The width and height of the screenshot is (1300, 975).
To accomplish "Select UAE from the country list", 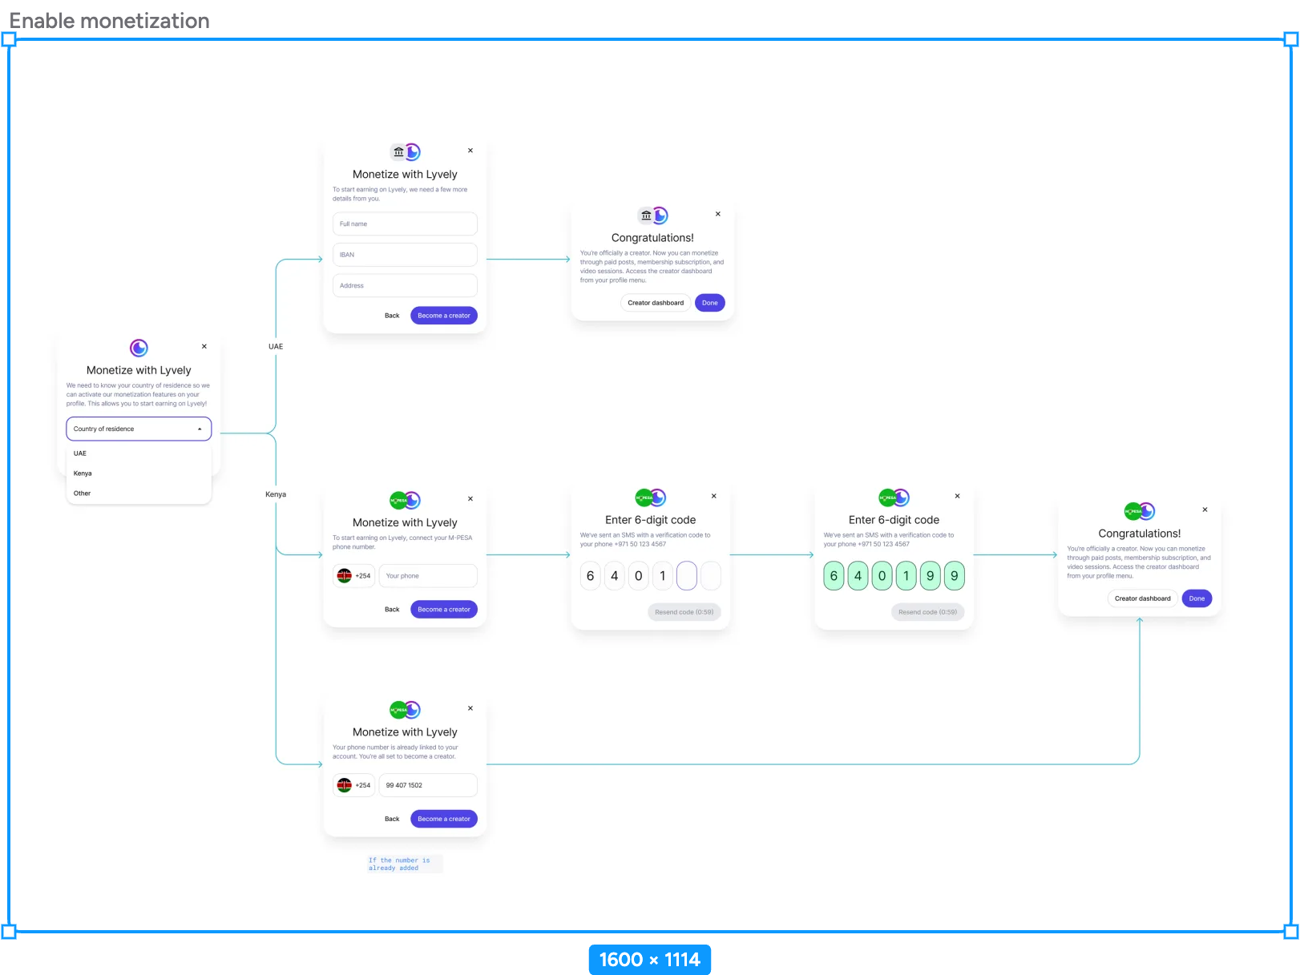I will pyautogui.click(x=139, y=453).
